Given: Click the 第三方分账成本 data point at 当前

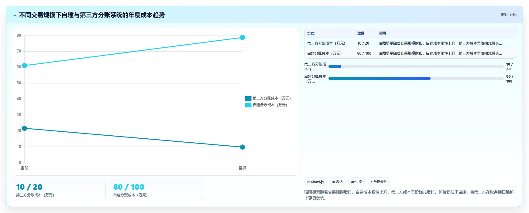Looking at the screenshot, I should 24,128.
